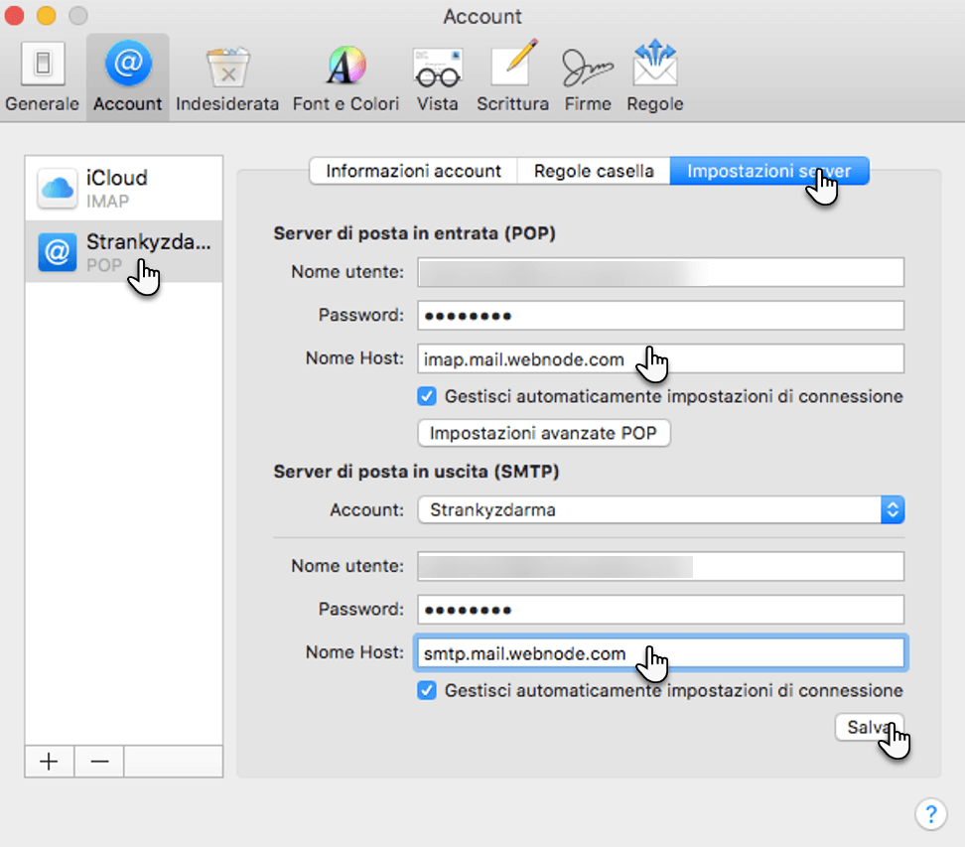Switch to Impostazioni server tab
965x847 pixels.
pyautogui.click(x=769, y=171)
